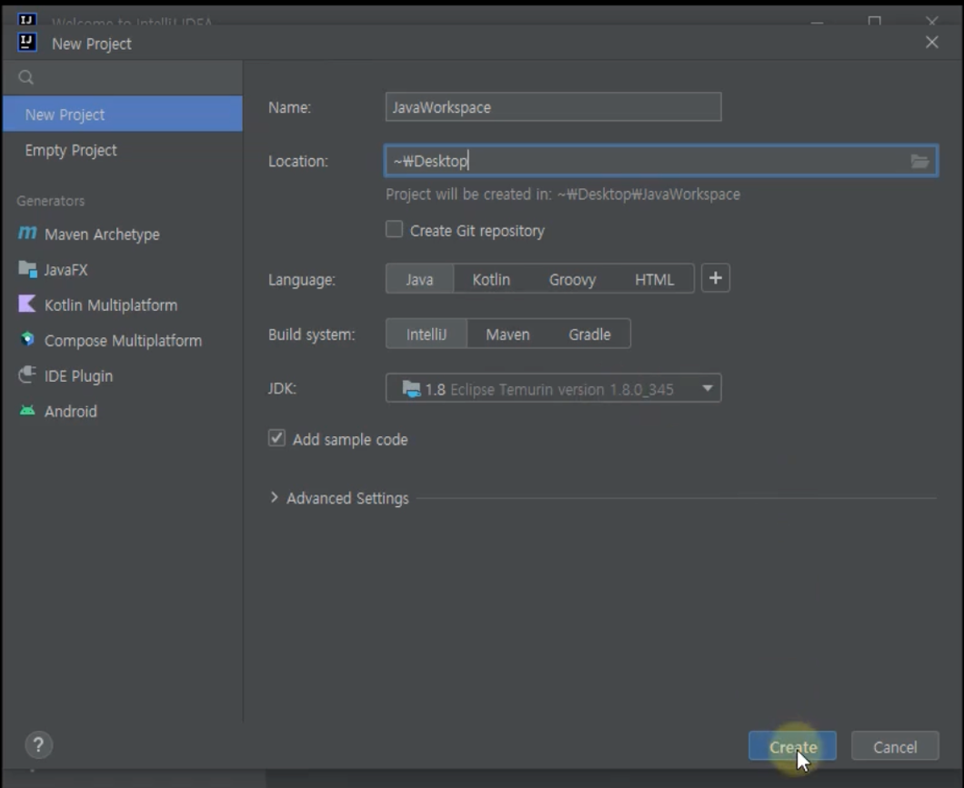964x788 pixels.
Task: Click the JDK folder icon in dropdown
Action: point(411,389)
